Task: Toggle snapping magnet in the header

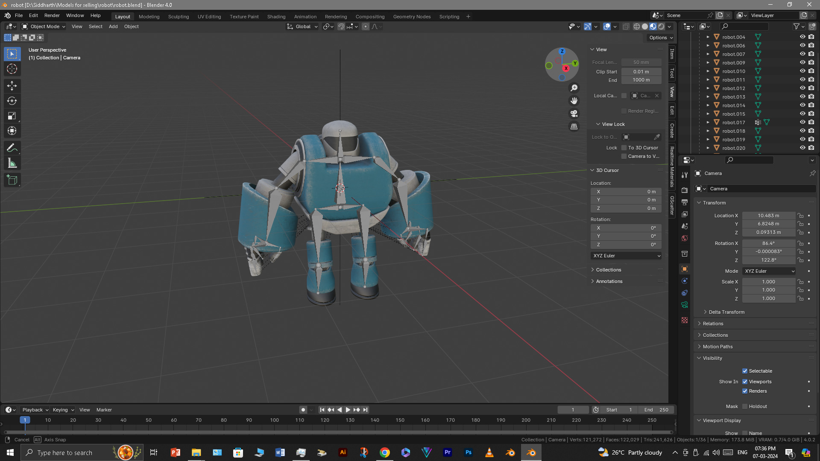Action: [x=341, y=26]
